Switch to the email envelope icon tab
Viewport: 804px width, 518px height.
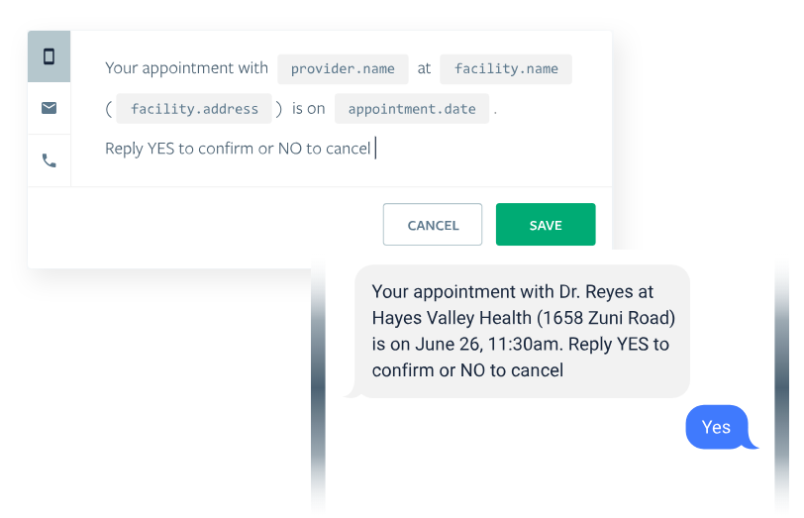point(49,108)
